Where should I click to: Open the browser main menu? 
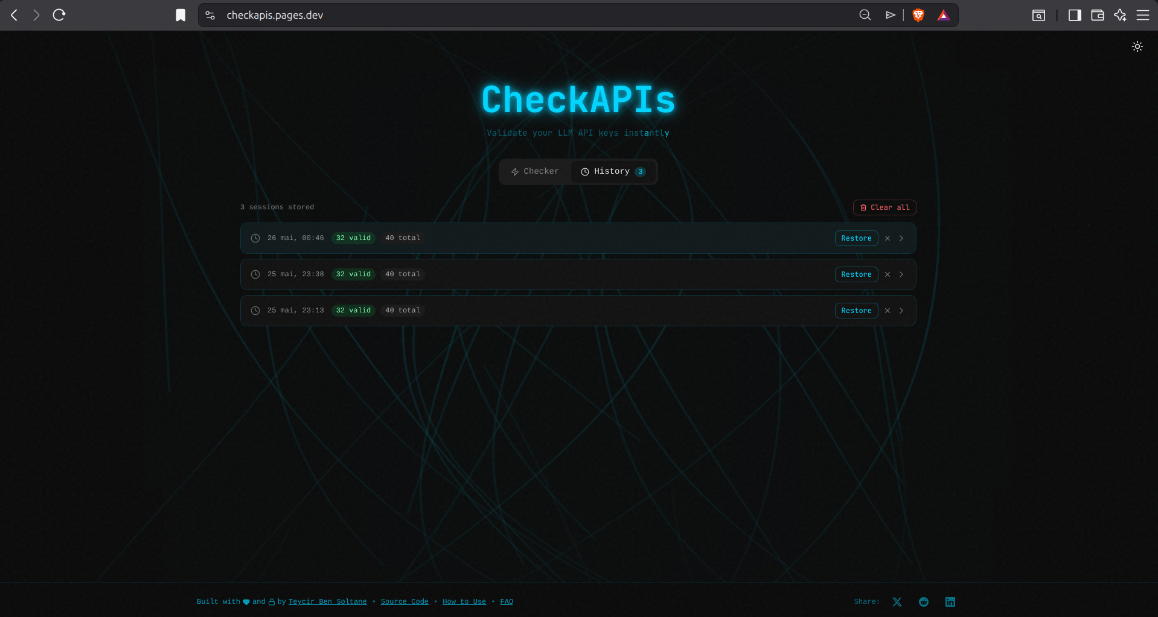click(1143, 15)
